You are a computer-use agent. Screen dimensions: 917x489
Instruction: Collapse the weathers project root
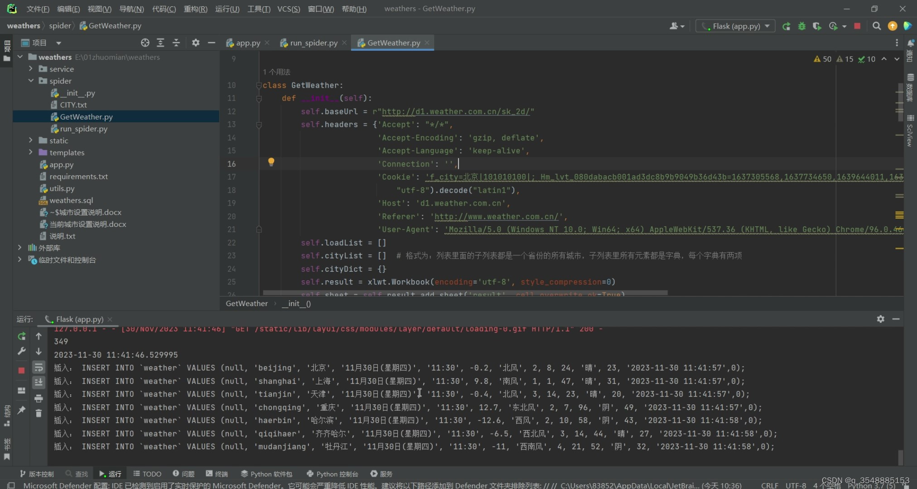20,57
